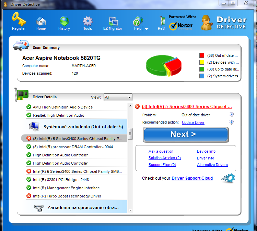The width and height of the screenshot is (257, 231).
Task: Select Intel 5 Series Chipset Family SMB... row
Action: tap(77, 171)
